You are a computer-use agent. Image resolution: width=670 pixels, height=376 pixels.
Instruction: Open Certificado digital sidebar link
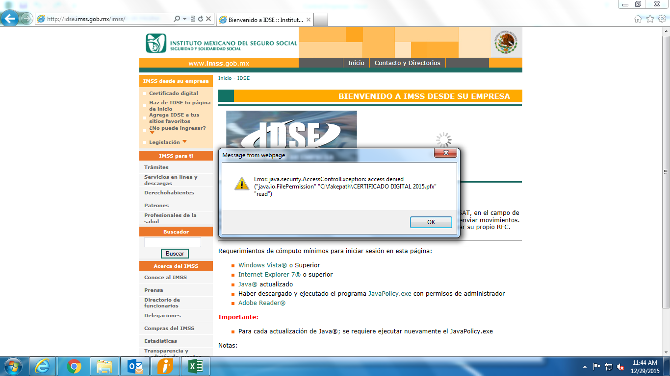pyautogui.click(x=174, y=93)
